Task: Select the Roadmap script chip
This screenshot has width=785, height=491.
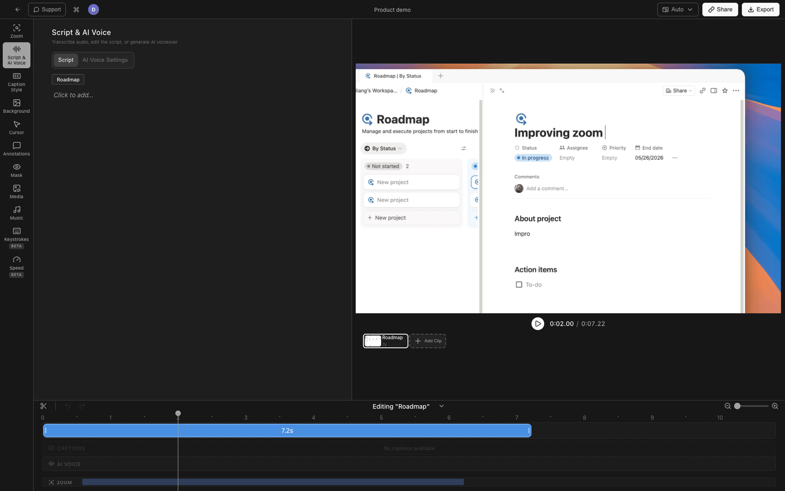Action: pos(68,80)
